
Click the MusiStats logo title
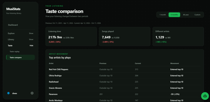coord(13,9)
